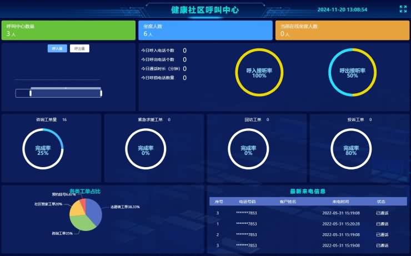This screenshot has width=411, height=256.
Task: Switch chart to 呼出量 view
Action: (79, 49)
